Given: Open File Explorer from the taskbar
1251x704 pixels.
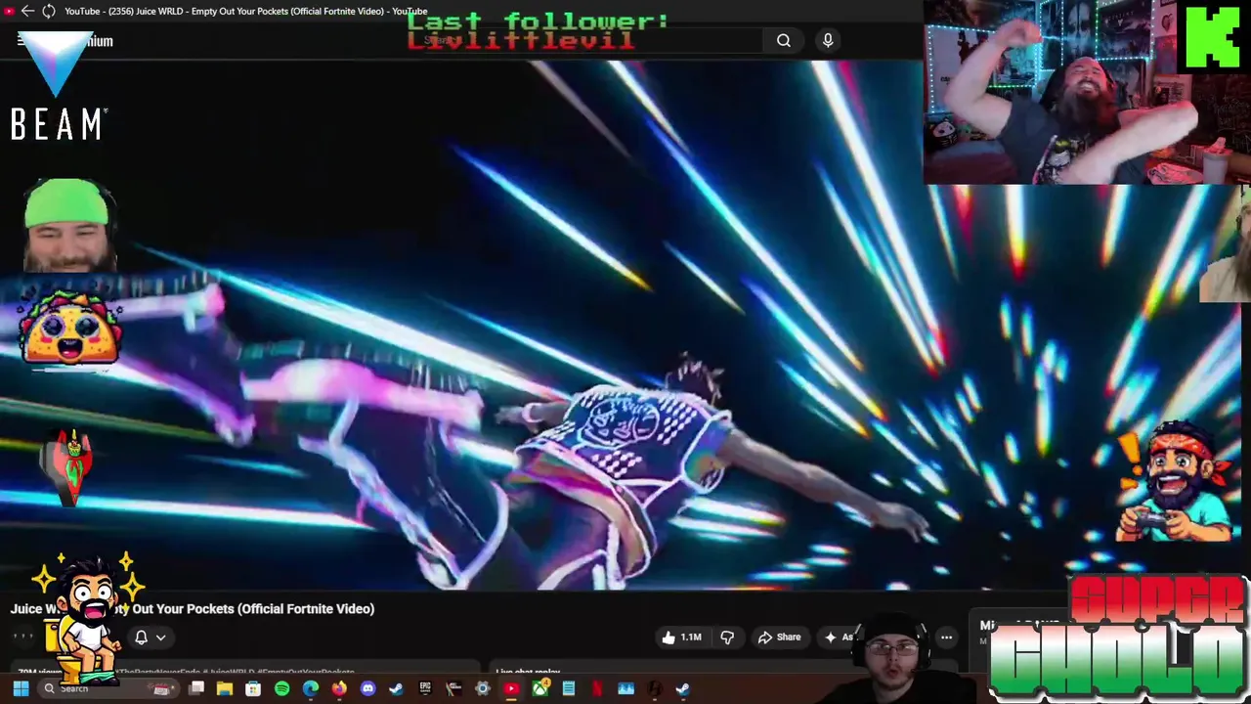Looking at the screenshot, I should pos(224,689).
